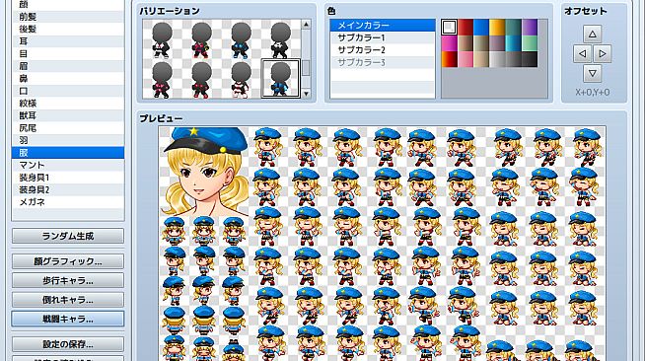This screenshot has height=361, width=645.
Task: Select メガネ (glasses) part
Action: pos(68,202)
